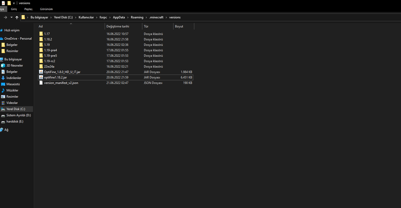The width and height of the screenshot is (401, 208).
Task: Click the version_manifest_v2.json file icon
Action: coord(41,83)
